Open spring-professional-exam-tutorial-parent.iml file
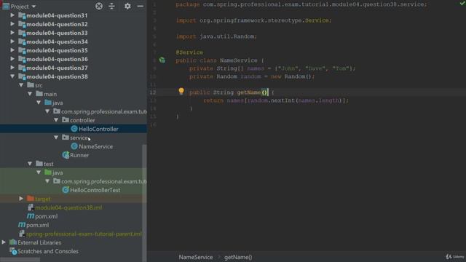 tap(84, 234)
